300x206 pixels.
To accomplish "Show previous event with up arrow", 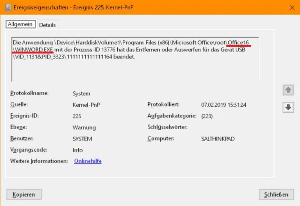I will [288, 90].
